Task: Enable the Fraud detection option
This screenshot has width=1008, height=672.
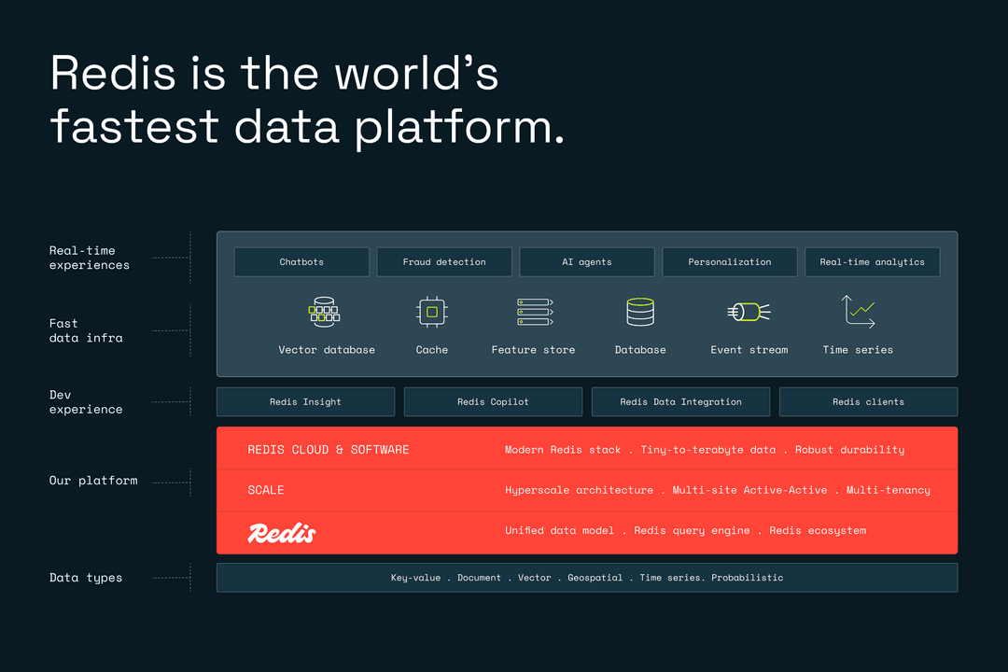Action: (x=443, y=261)
